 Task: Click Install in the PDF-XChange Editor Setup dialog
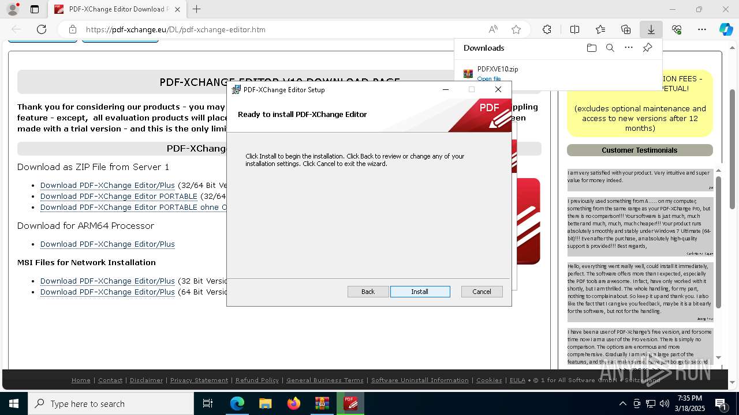[420, 292]
